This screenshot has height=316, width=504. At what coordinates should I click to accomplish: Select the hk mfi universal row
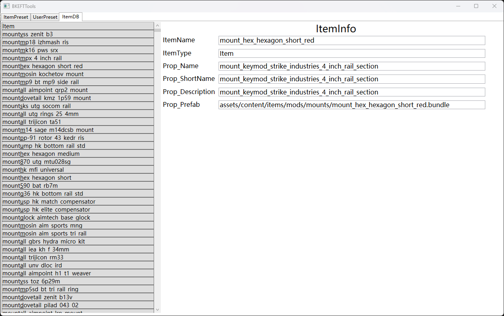pos(78,170)
